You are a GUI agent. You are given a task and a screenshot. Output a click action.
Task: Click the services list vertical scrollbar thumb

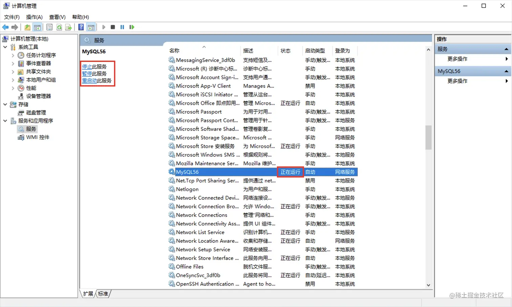(x=428, y=137)
